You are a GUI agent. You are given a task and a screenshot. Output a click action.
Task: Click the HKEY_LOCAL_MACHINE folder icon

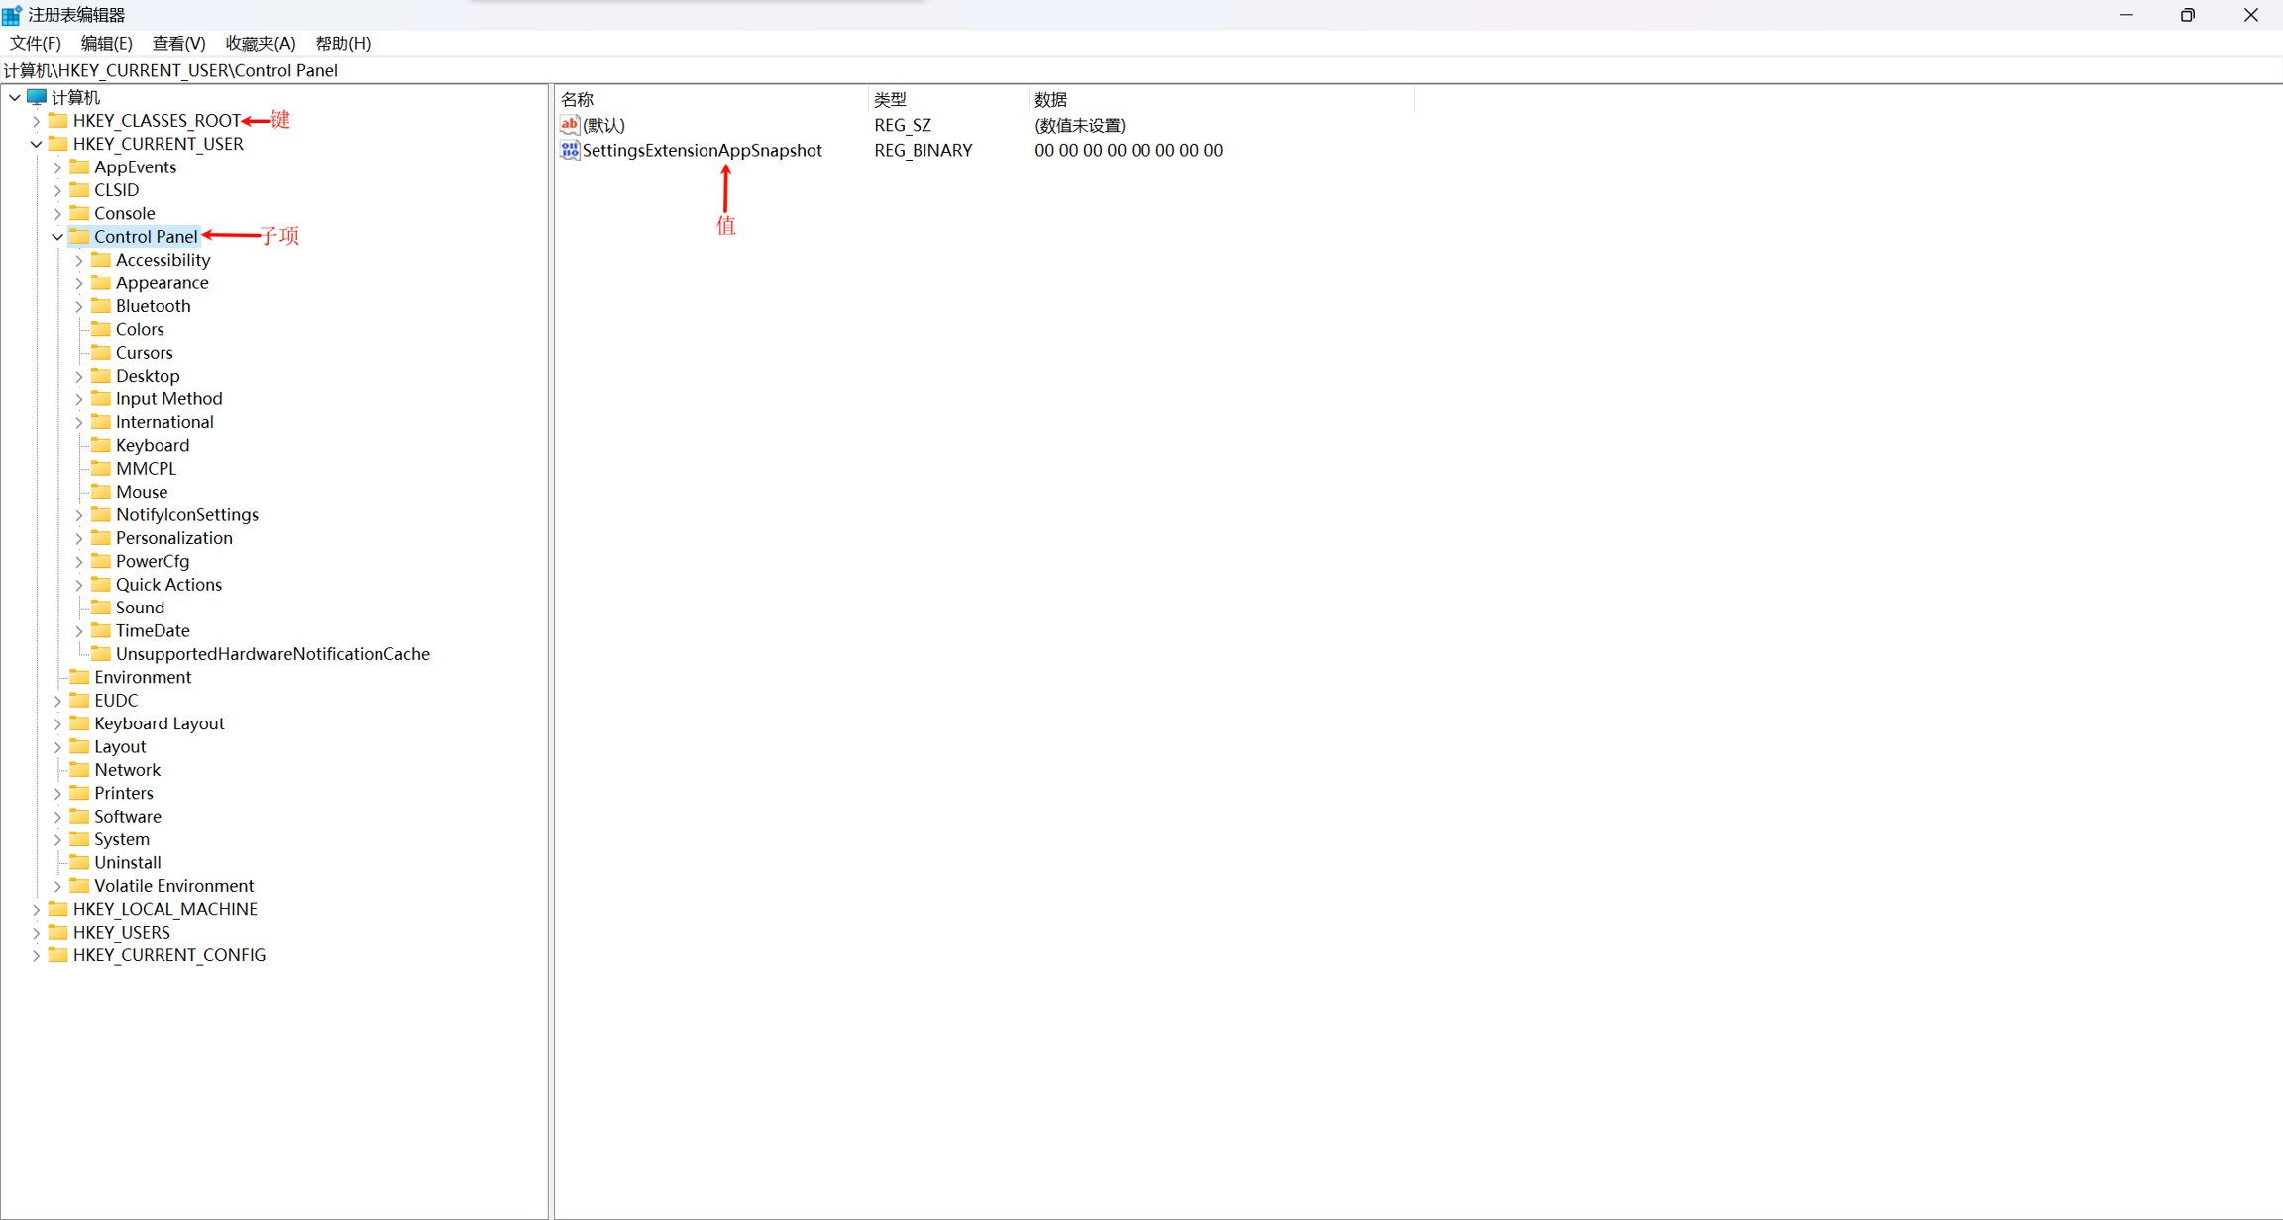click(x=58, y=909)
